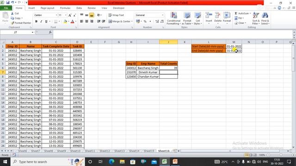Select cell with Start Date value 01-01-2022
Screen dimensions: 296x166
(x=234, y=46)
